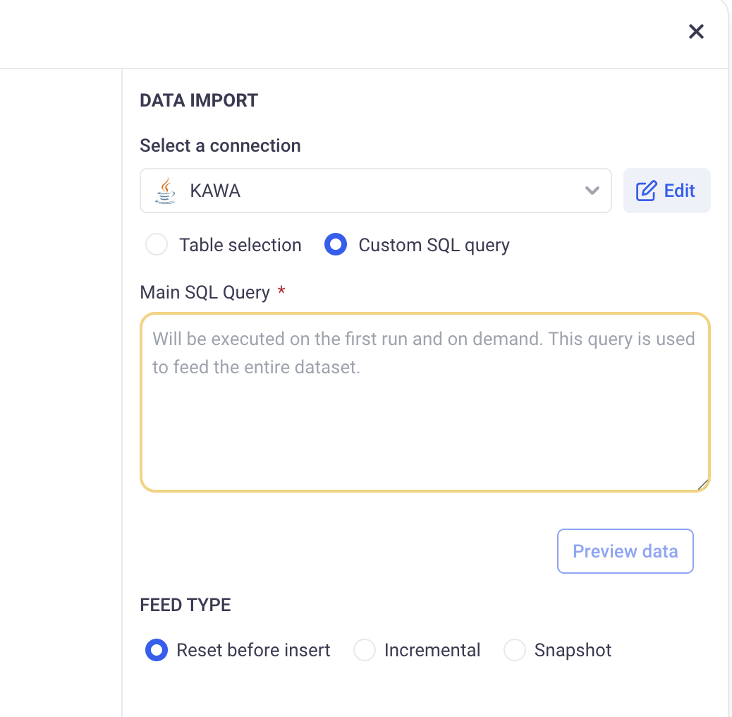
Task: Click the SQL query placeholder text
Action: [423, 353]
